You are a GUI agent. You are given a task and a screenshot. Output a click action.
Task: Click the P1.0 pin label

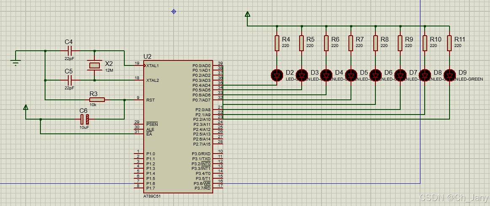point(151,154)
